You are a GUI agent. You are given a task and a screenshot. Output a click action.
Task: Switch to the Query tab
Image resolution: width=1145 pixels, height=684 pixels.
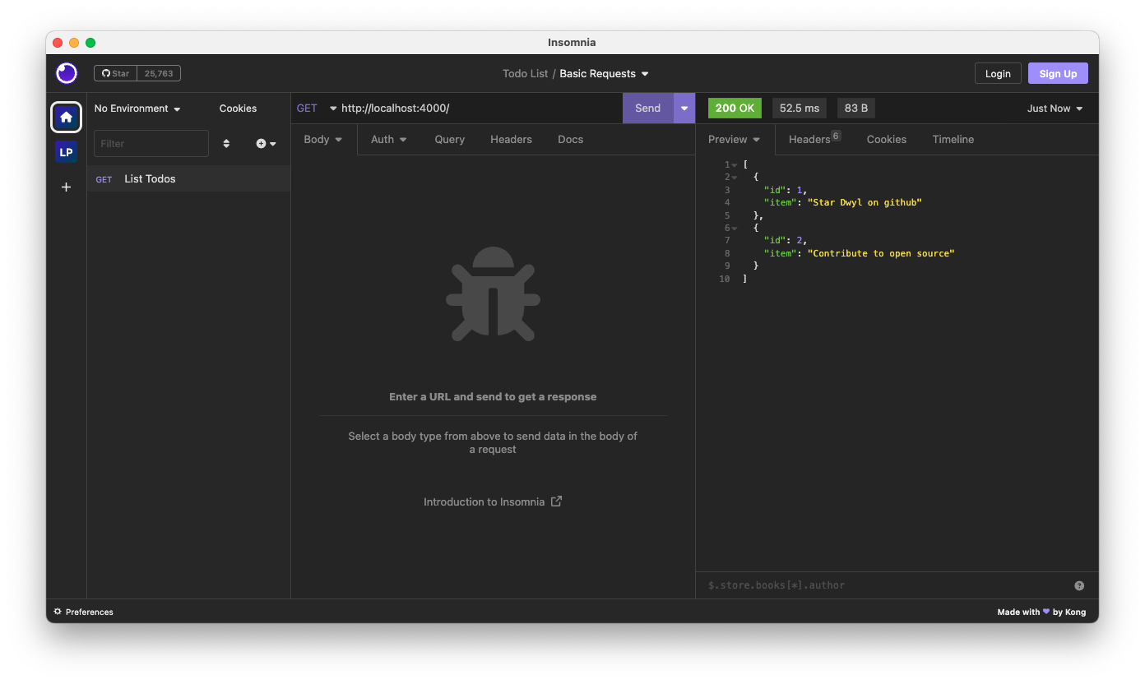[x=450, y=140]
